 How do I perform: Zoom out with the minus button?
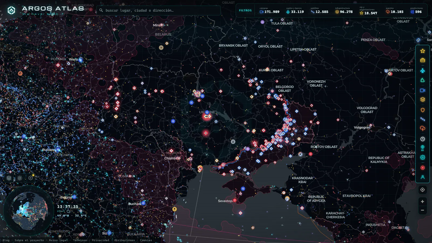[x=423, y=210]
